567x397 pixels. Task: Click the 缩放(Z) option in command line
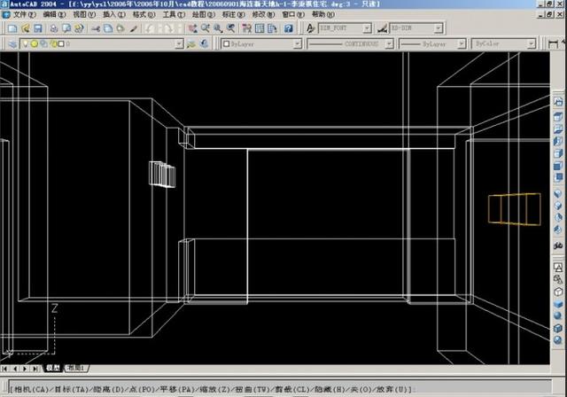click(x=214, y=389)
